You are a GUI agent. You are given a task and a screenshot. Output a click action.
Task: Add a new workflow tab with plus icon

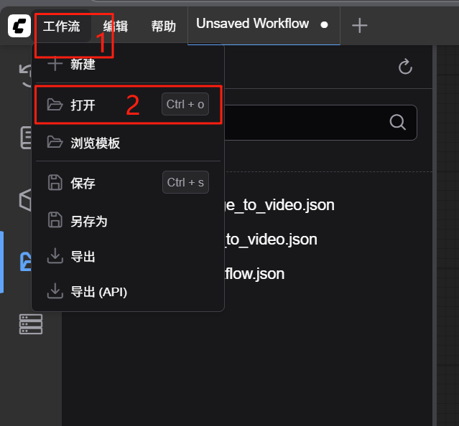pyautogui.click(x=359, y=26)
